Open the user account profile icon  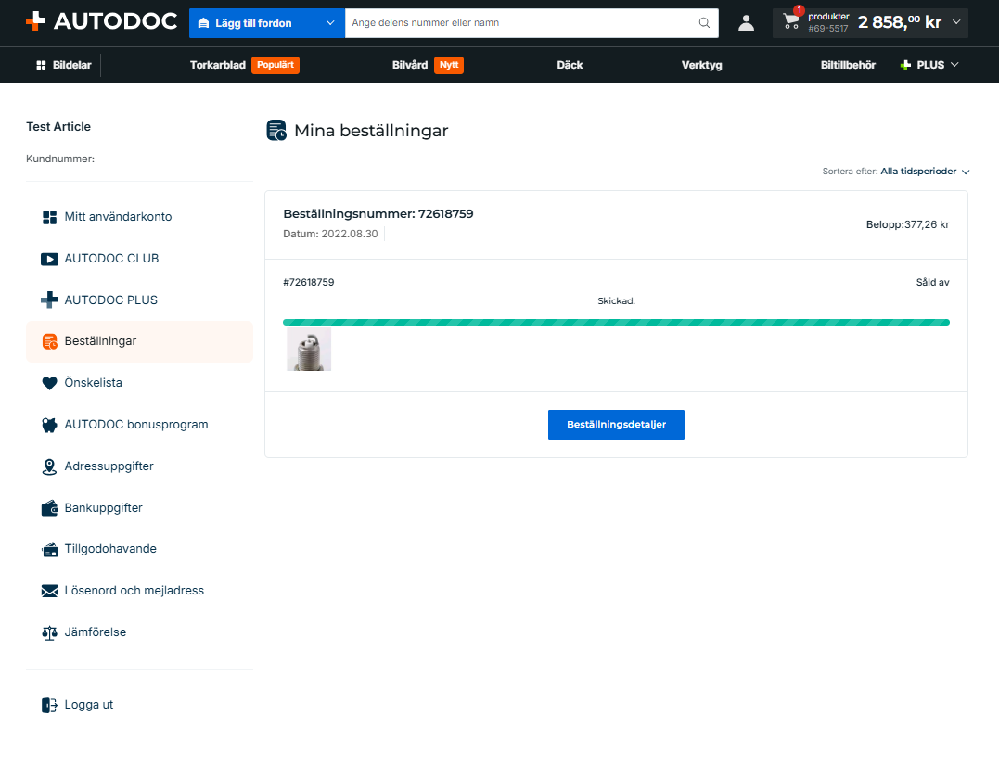[x=746, y=23]
